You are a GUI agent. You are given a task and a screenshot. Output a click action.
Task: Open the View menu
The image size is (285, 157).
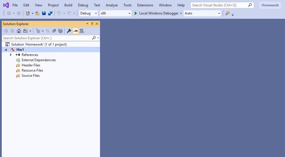point(38,5)
